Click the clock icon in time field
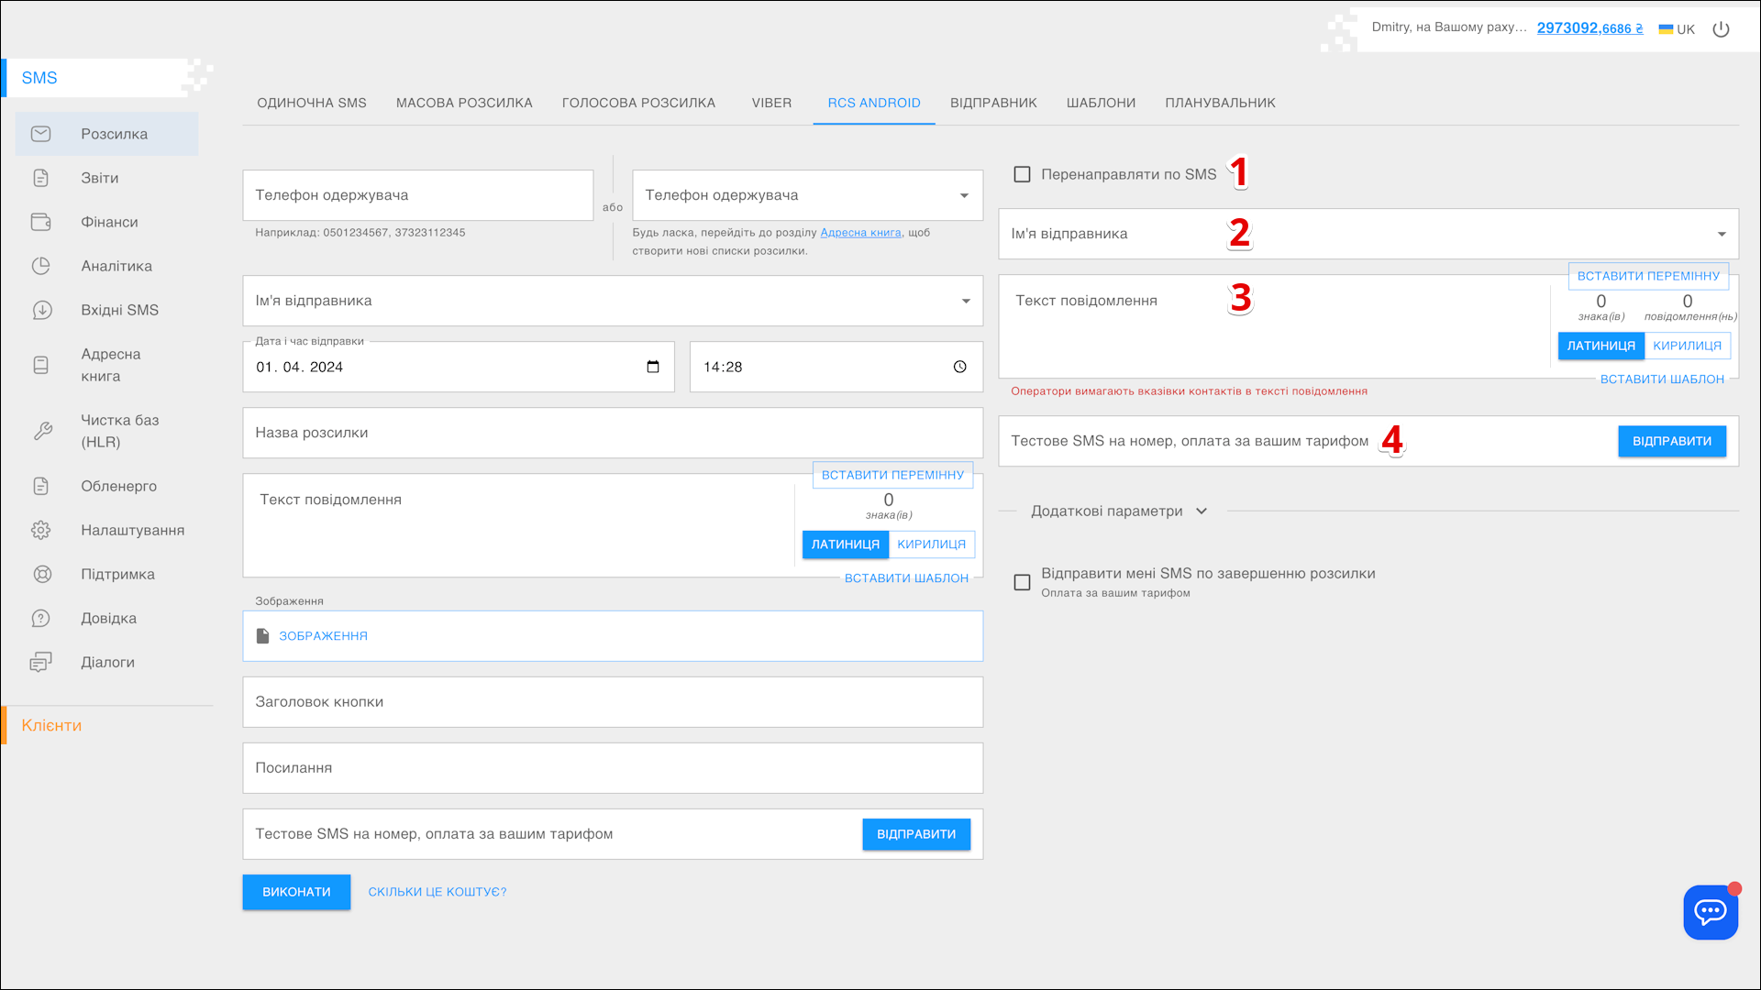The width and height of the screenshot is (1761, 990). tap(959, 367)
